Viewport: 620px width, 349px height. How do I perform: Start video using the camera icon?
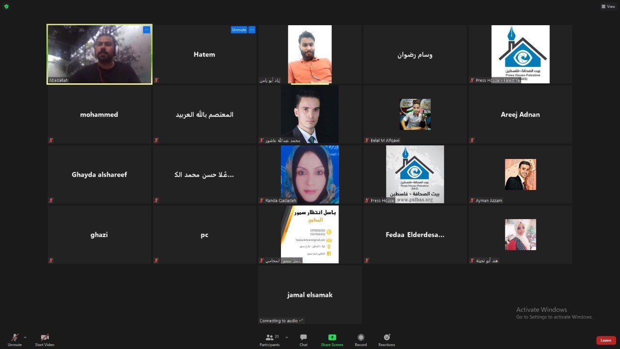(45, 337)
